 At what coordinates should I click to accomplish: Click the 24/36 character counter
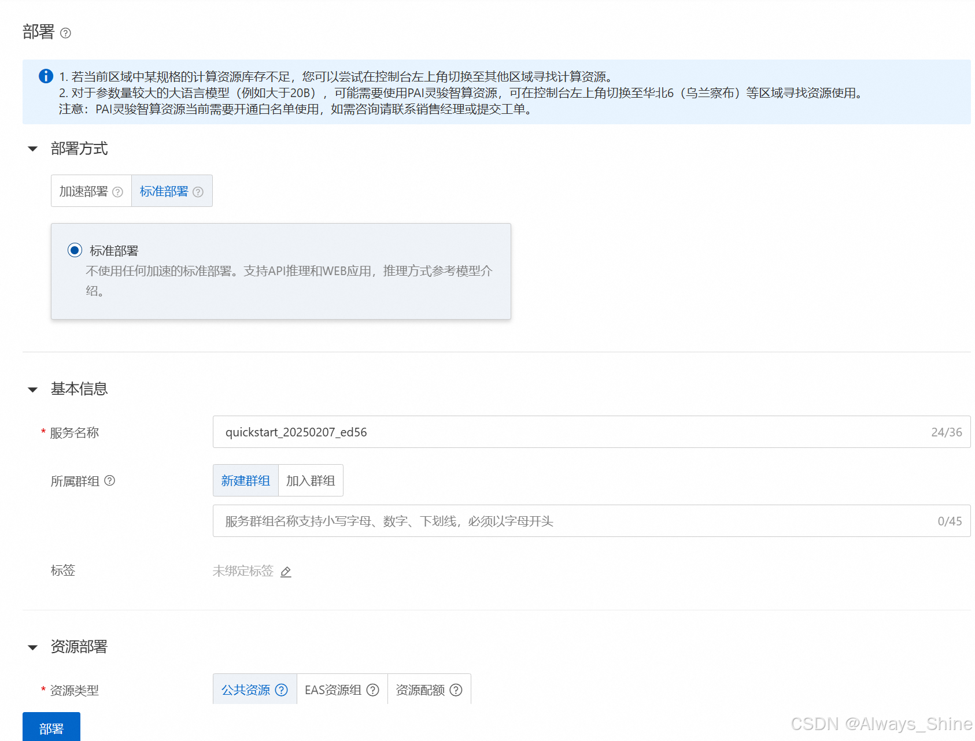[946, 432]
